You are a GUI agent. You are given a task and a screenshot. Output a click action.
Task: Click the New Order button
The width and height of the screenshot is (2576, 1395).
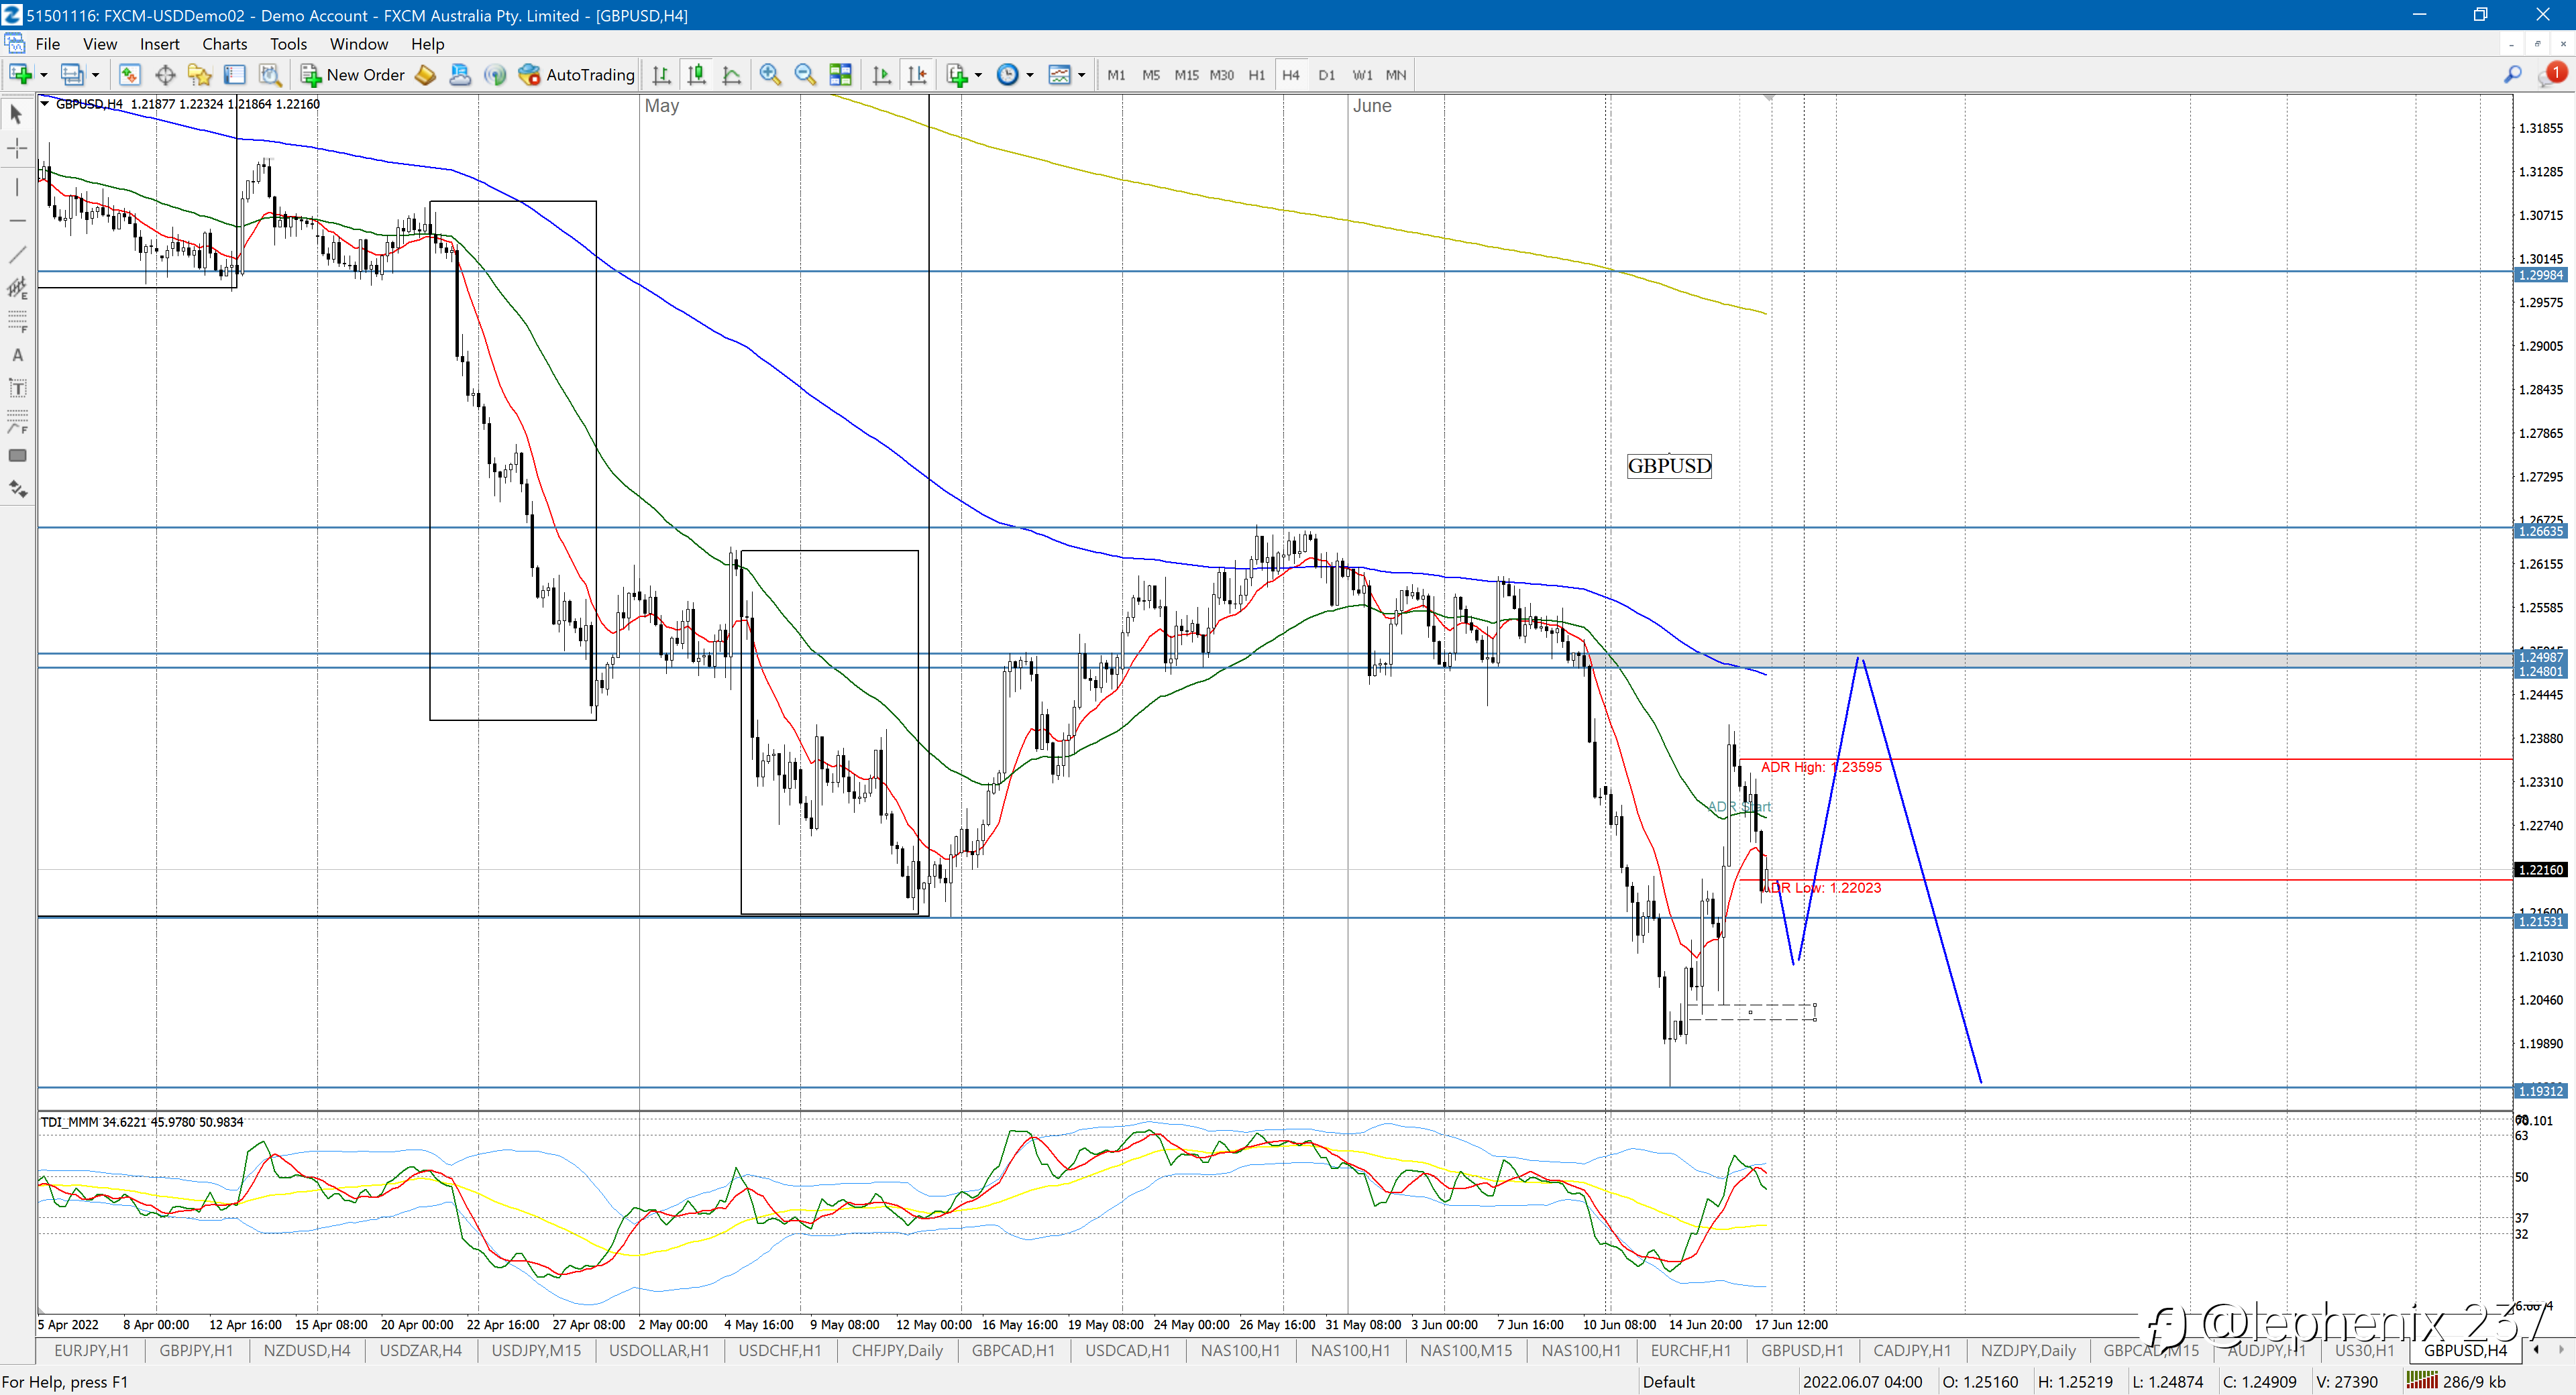point(353,75)
